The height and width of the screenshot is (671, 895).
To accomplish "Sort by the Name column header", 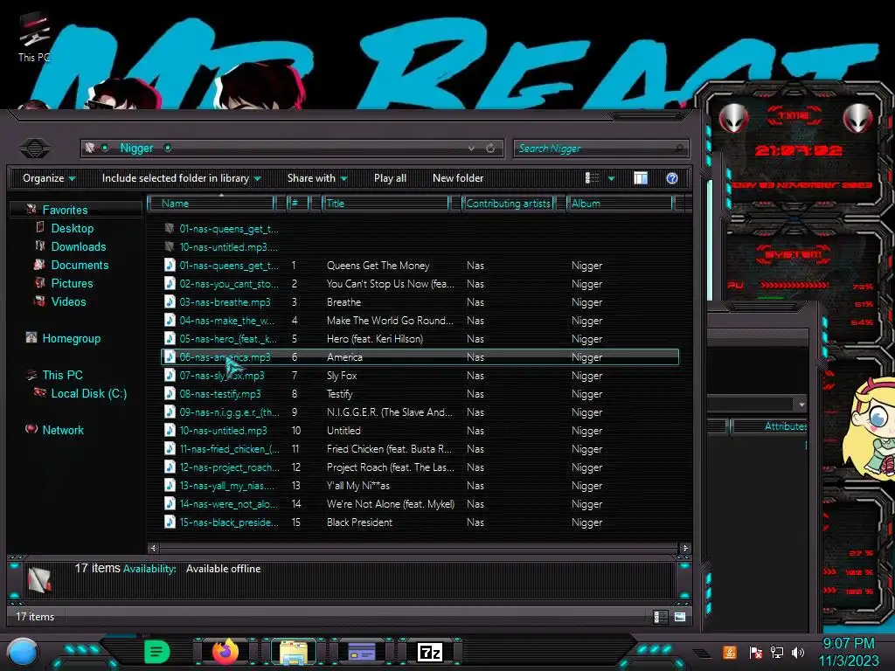I will point(212,203).
